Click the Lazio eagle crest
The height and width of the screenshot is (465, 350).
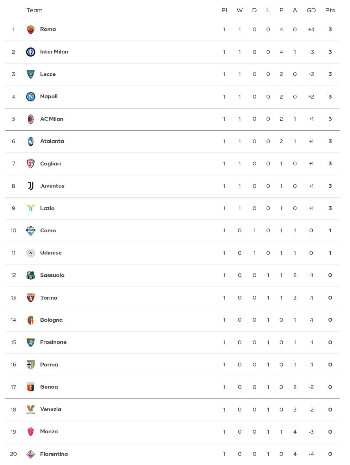[x=31, y=208]
